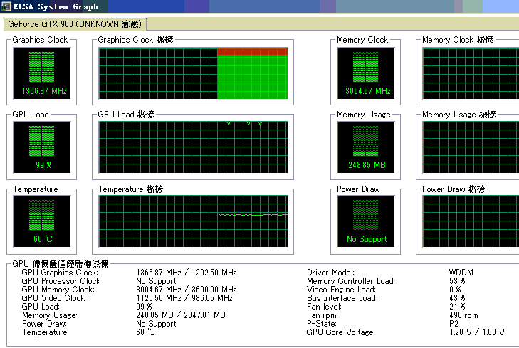Image resolution: width=519 pixels, height=348 pixels.
Task: Click the 'GPU Memory Clock:' label
Action: pyautogui.click(x=58, y=290)
